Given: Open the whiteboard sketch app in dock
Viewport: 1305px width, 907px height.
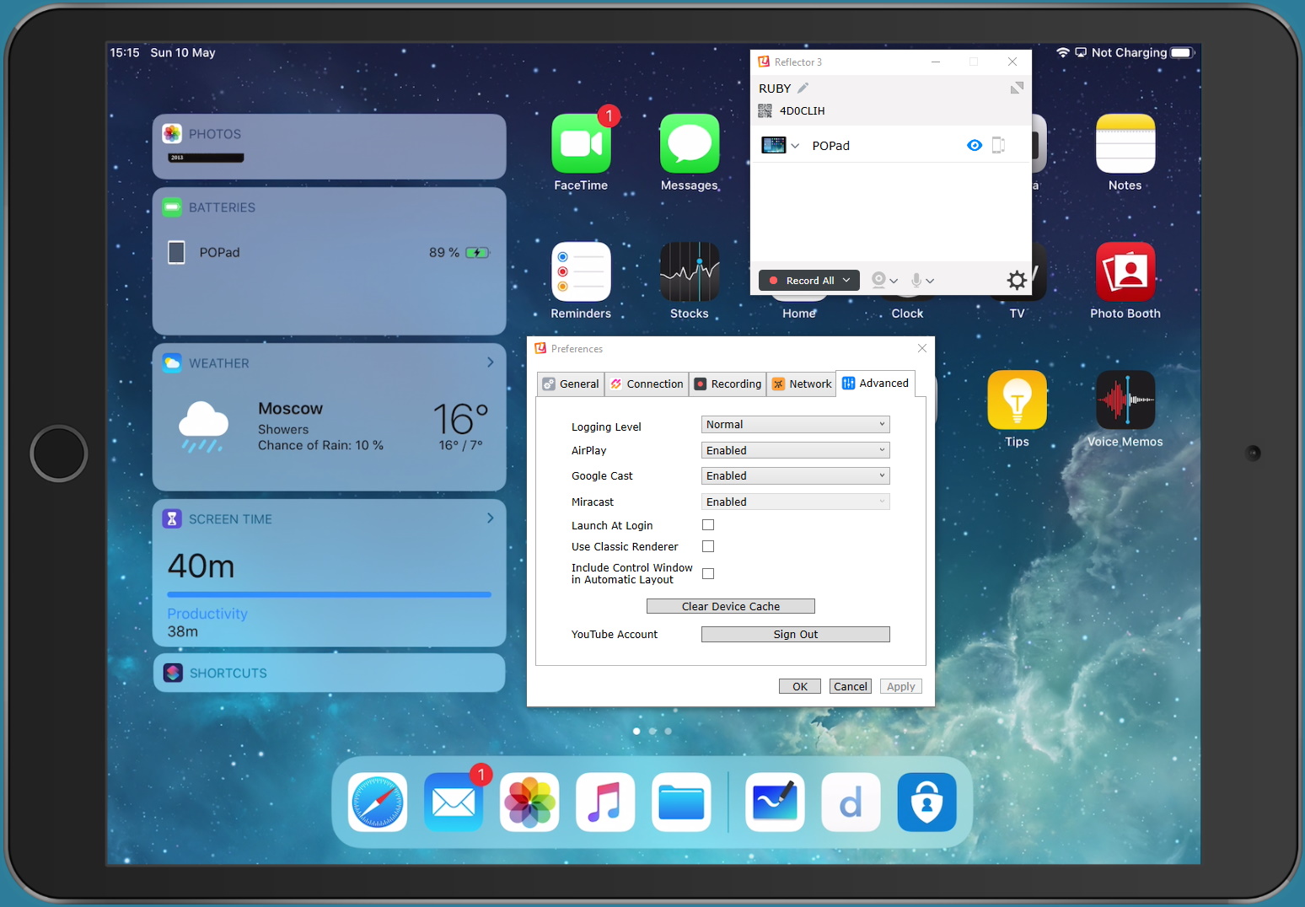Looking at the screenshot, I should click(775, 802).
